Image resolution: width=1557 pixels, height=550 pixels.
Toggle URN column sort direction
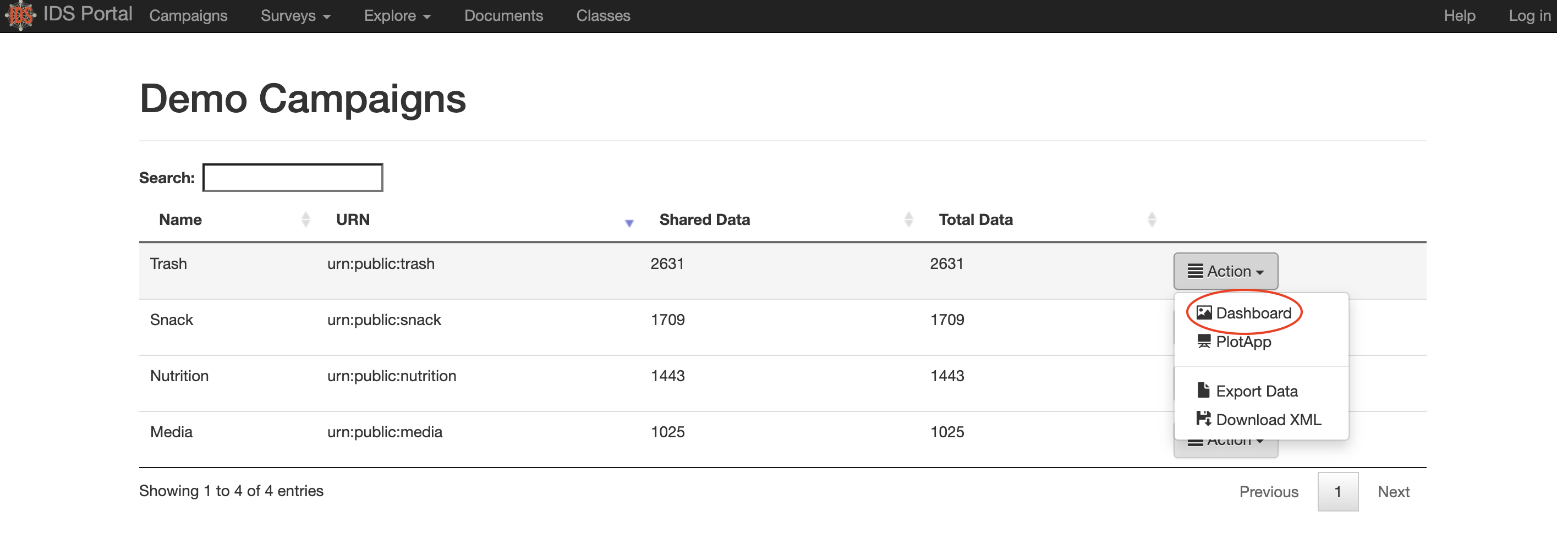pyautogui.click(x=629, y=222)
